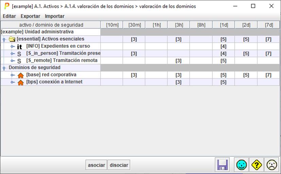
Task: Click the 'it' icon beside Expedientes en curso
Action: pos(19,46)
